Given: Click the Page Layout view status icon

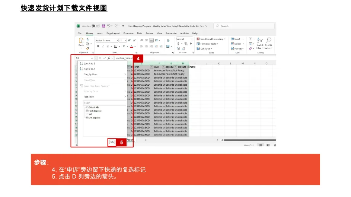Looking at the screenshot, I should coord(268,145).
